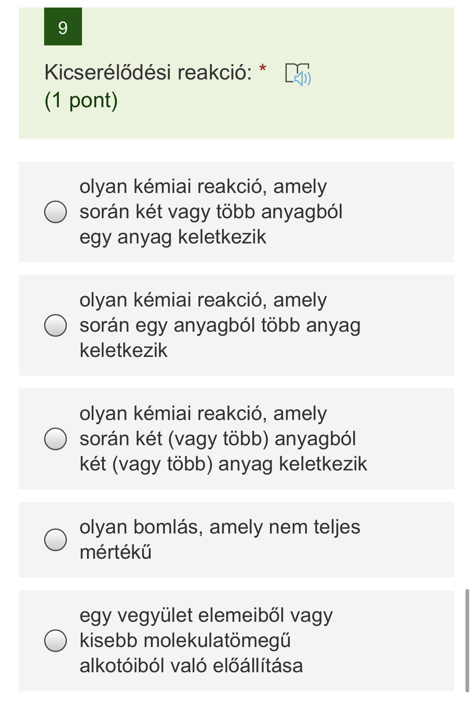
Task: Click the '(1 pont)' points label
Action: point(81,100)
